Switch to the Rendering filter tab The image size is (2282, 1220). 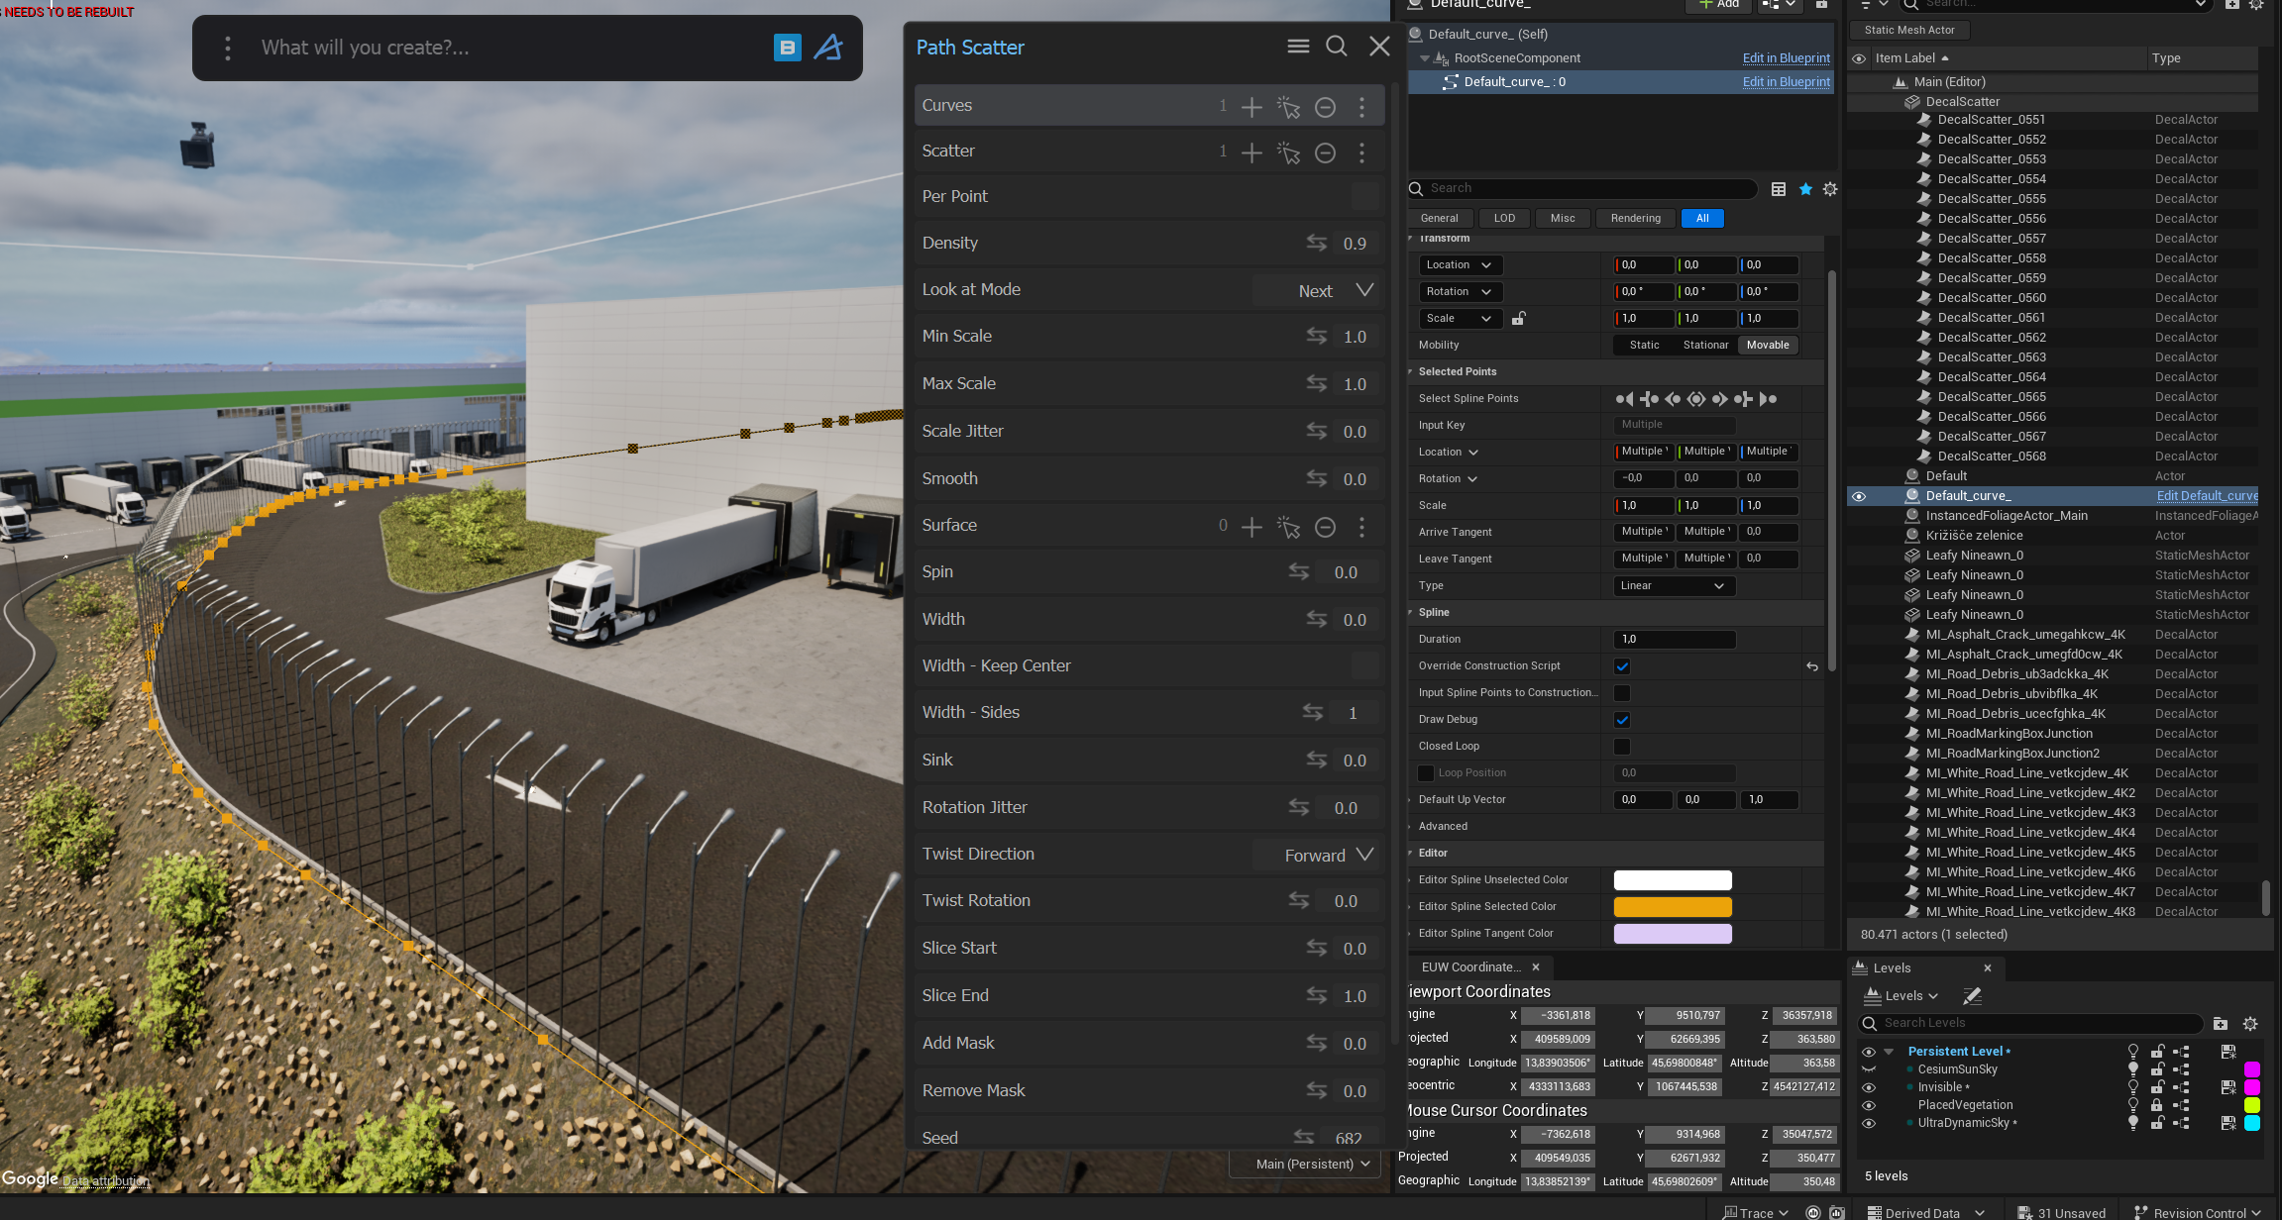pyautogui.click(x=1635, y=219)
